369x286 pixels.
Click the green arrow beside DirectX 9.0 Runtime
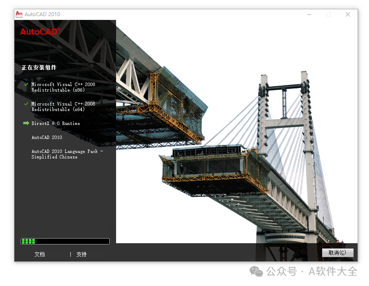(x=26, y=123)
